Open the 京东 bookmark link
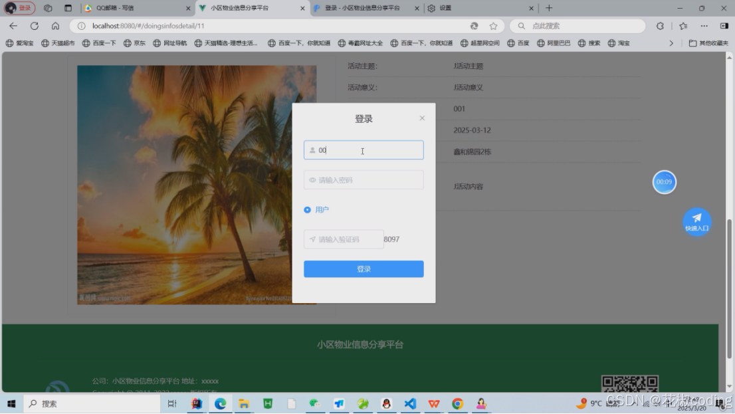 [x=140, y=43]
